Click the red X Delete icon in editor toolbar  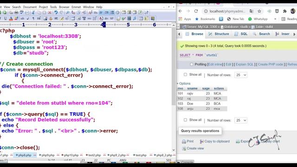[x=50, y=13]
